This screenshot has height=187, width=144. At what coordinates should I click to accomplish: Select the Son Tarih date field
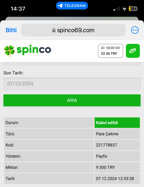(72, 84)
